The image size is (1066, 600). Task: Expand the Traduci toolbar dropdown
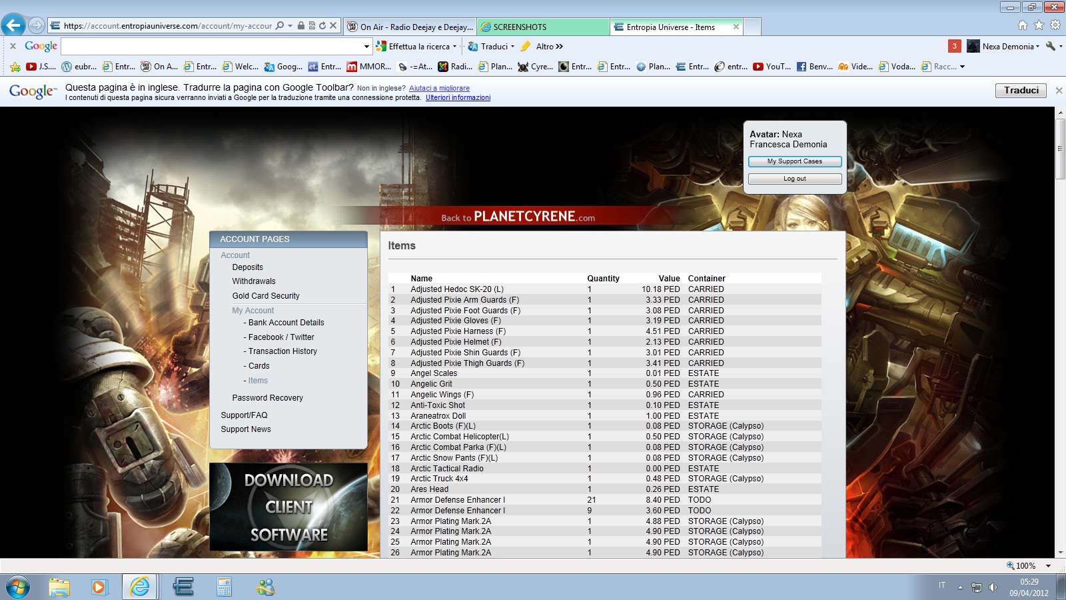point(512,46)
